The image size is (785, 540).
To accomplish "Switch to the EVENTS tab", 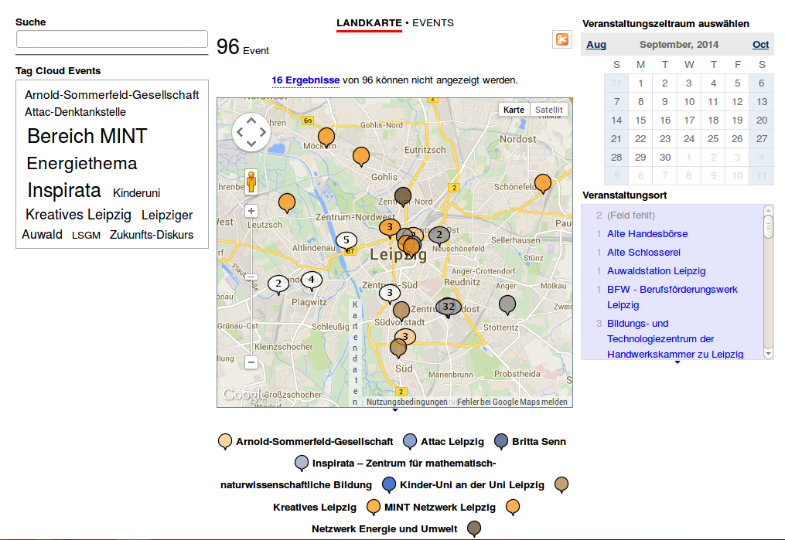I will click(433, 23).
